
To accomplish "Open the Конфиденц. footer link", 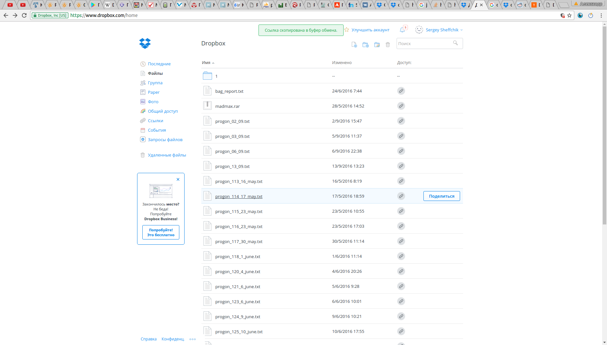I will pos(173,339).
